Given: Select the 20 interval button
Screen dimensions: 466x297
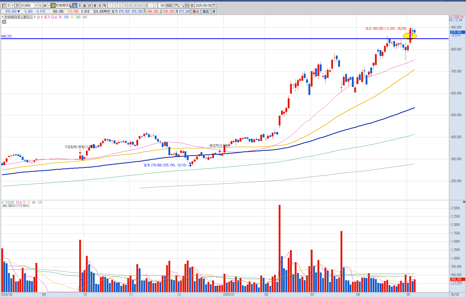Looking at the screenshot, I should (130, 5).
